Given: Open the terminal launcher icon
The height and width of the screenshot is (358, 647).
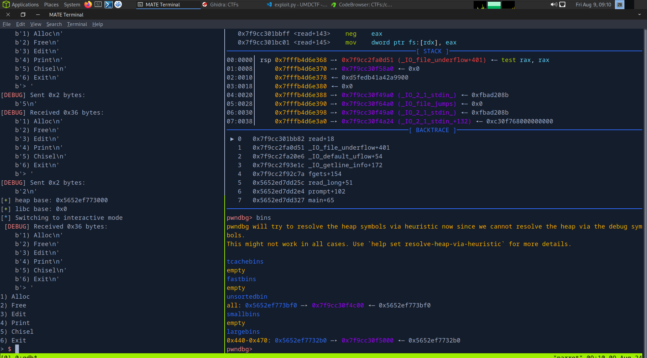Looking at the screenshot, I should [x=98, y=4].
